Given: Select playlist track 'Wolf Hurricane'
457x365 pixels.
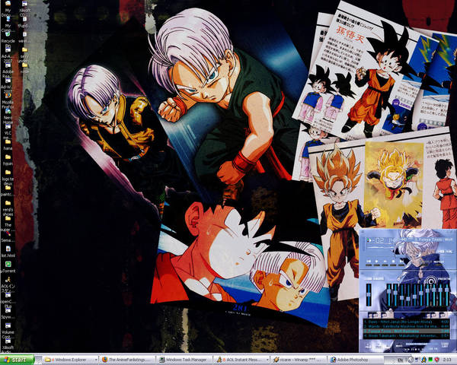Looking at the screenshot, I should coord(406,332).
